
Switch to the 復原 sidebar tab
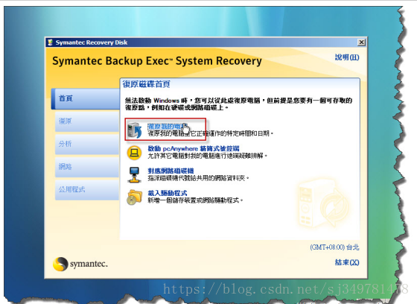[x=87, y=121]
